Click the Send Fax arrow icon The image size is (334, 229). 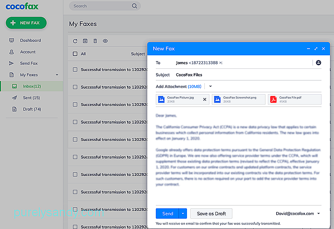[11, 63]
